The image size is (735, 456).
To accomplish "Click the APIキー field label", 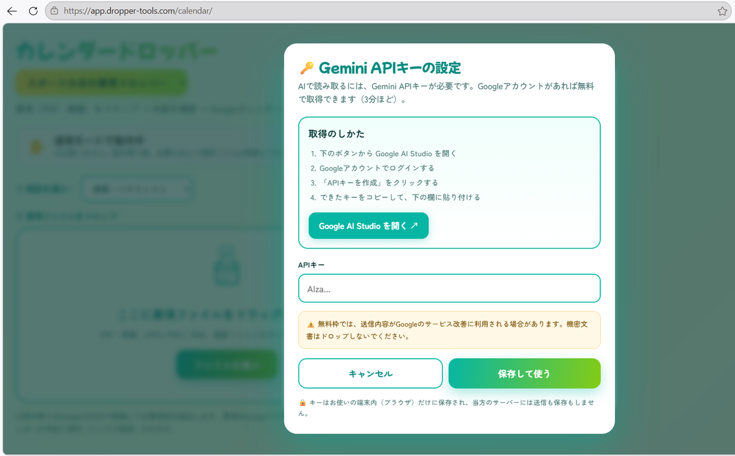I will 312,265.
